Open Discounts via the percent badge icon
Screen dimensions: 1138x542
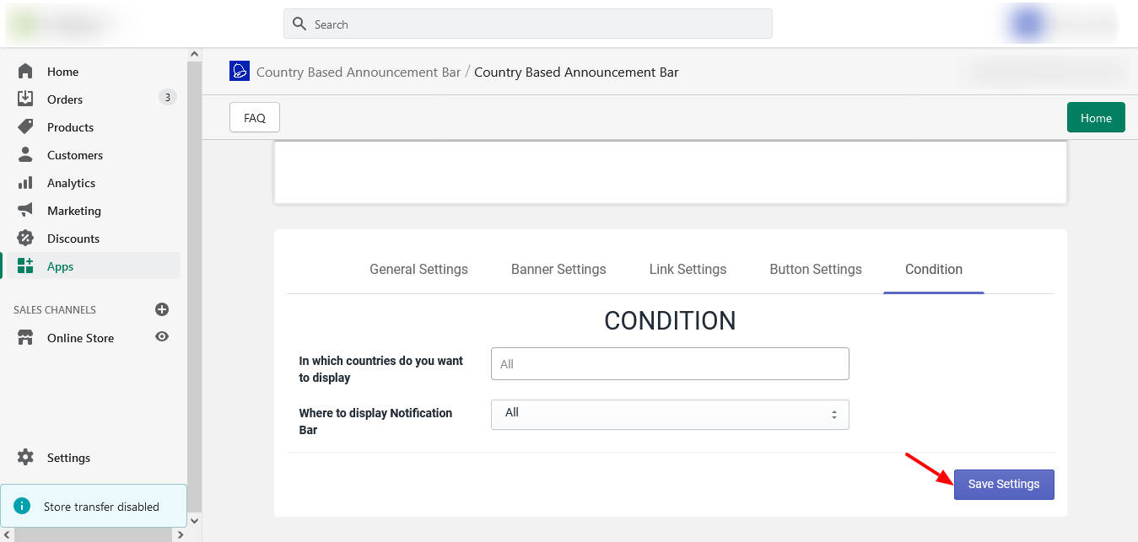coord(25,239)
